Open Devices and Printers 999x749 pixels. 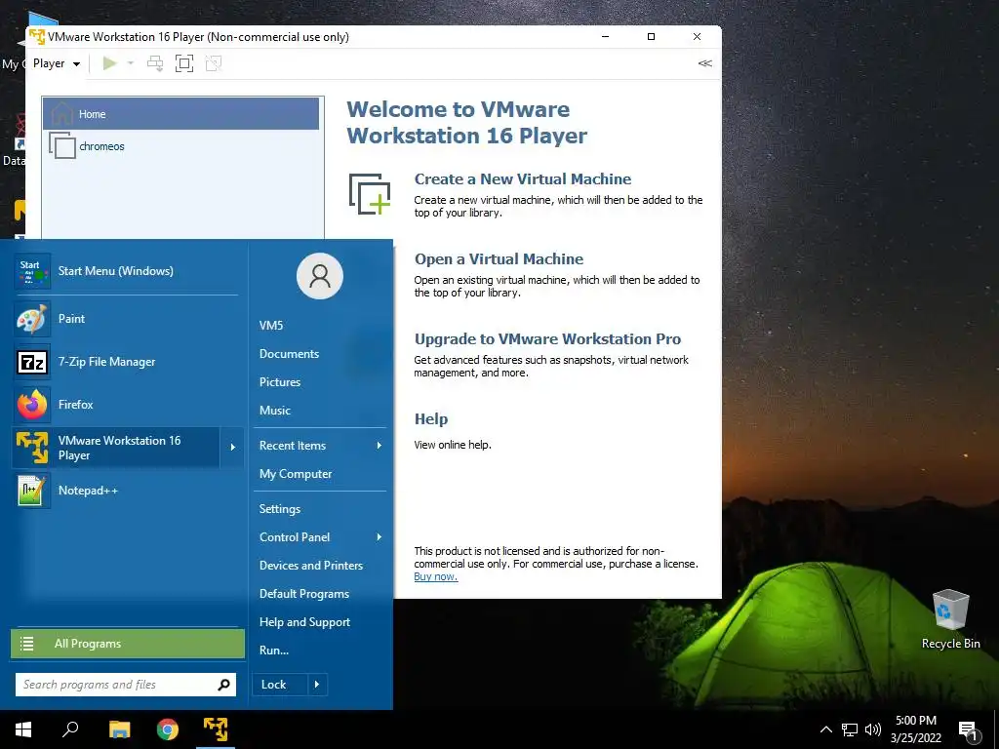(x=311, y=566)
